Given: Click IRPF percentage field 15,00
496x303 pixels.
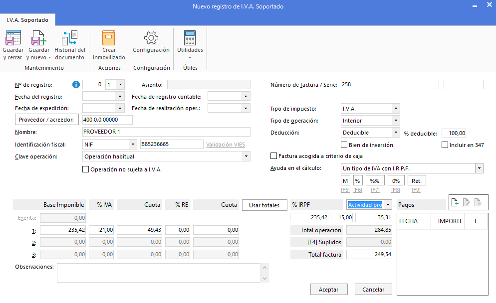Looking at the screenshot, I should coord(342,217).
